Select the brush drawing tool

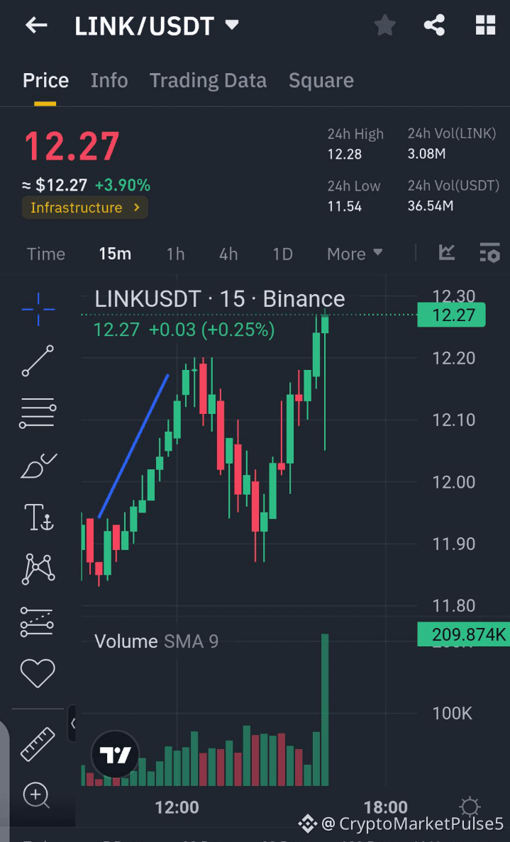(x=38, y=465)
